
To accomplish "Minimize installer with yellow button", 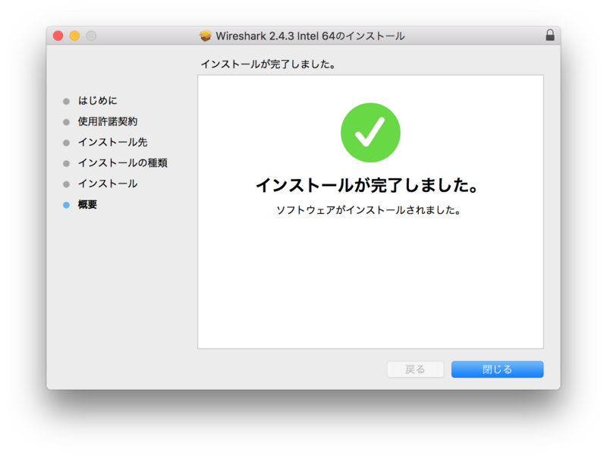I will 74,36.
